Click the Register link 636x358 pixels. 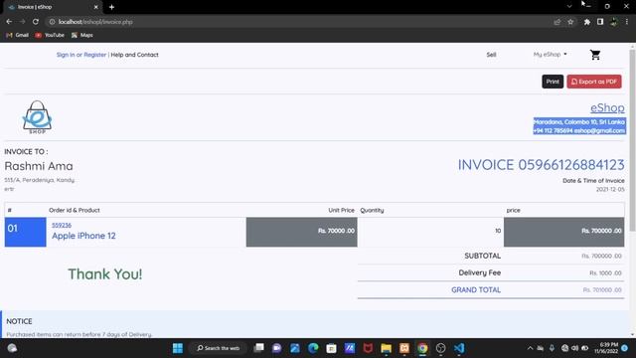[95, 55]
